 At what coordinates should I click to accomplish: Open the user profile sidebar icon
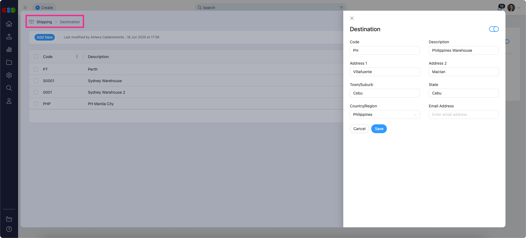coord(9,101)
